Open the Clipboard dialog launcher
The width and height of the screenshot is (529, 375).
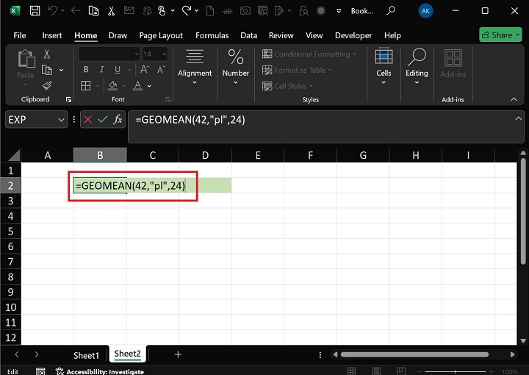point(68,99)
